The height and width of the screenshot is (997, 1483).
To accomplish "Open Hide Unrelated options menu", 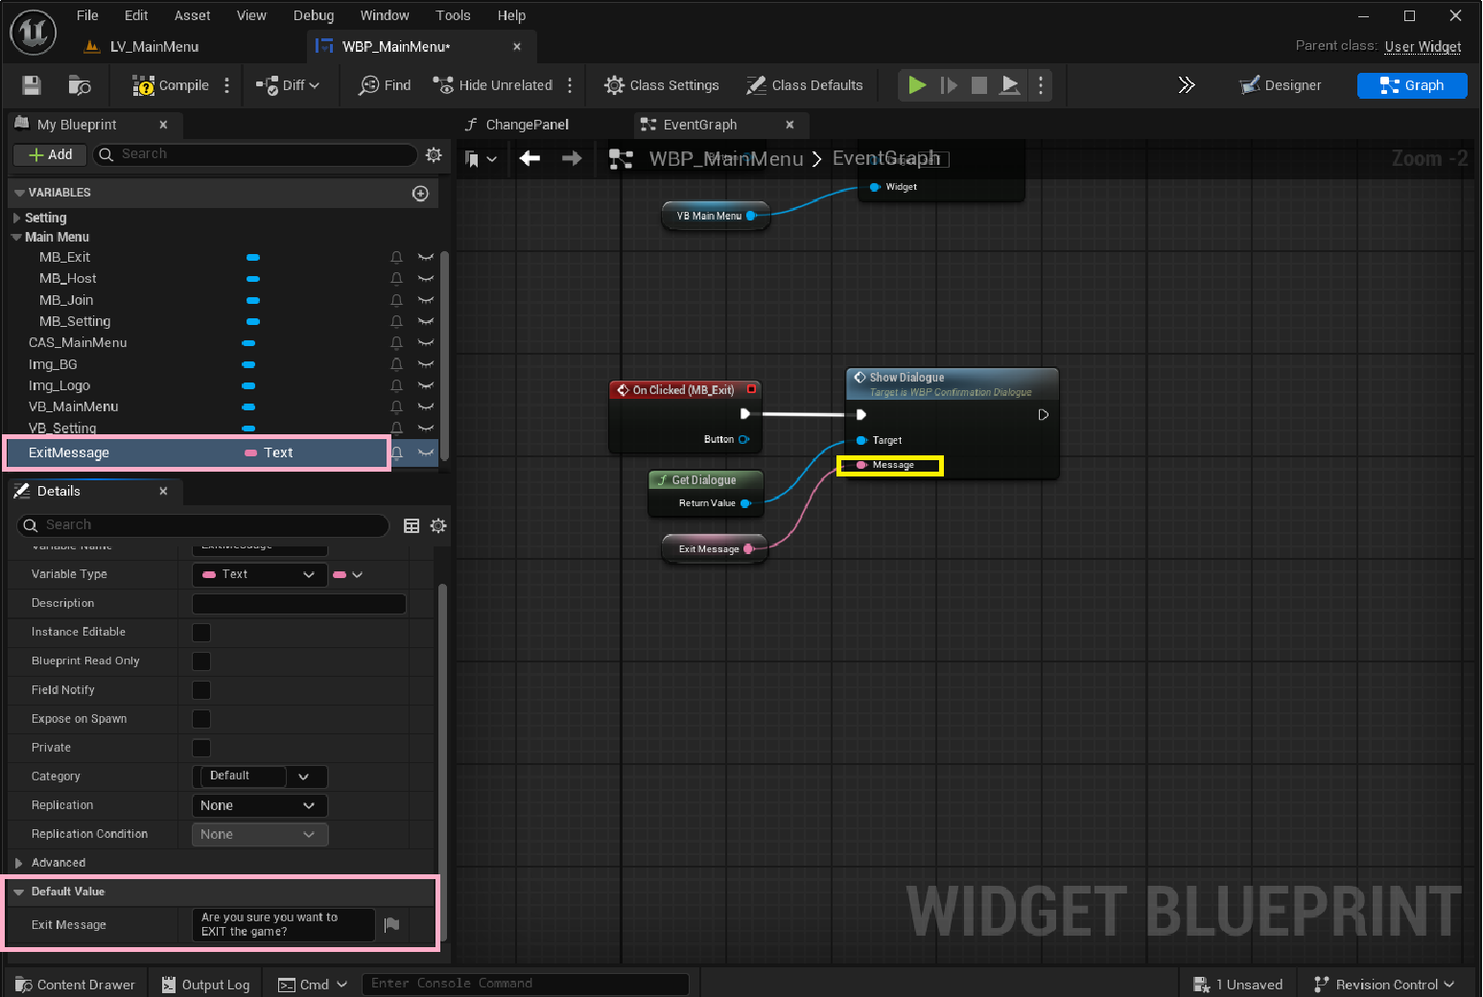I will pos(570,85).
